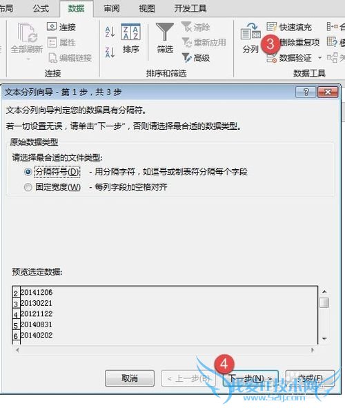The image size is (345, 408).
Task: Open the Review (审阅) ribbon tab
Action: (x=112, y=8)
